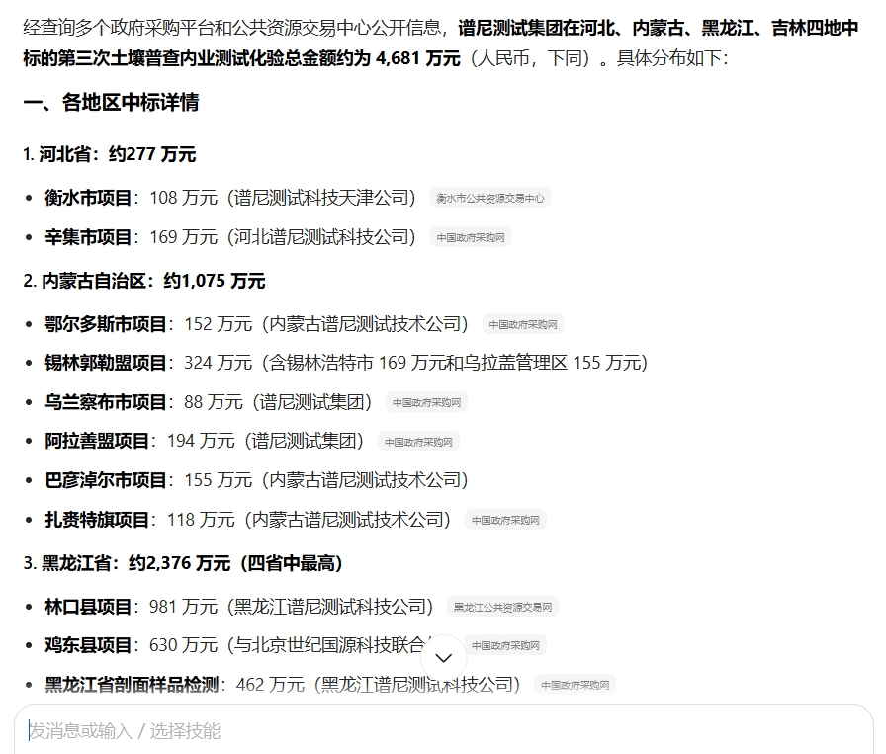Click the heading 2. 内蒙古自治区：约1,075 万元

coord(144,281)
